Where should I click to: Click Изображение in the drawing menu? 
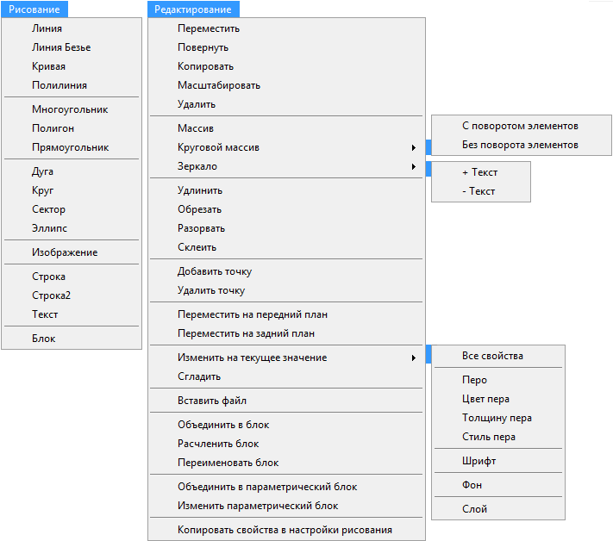pyautogui.click(x=65, y=252)
